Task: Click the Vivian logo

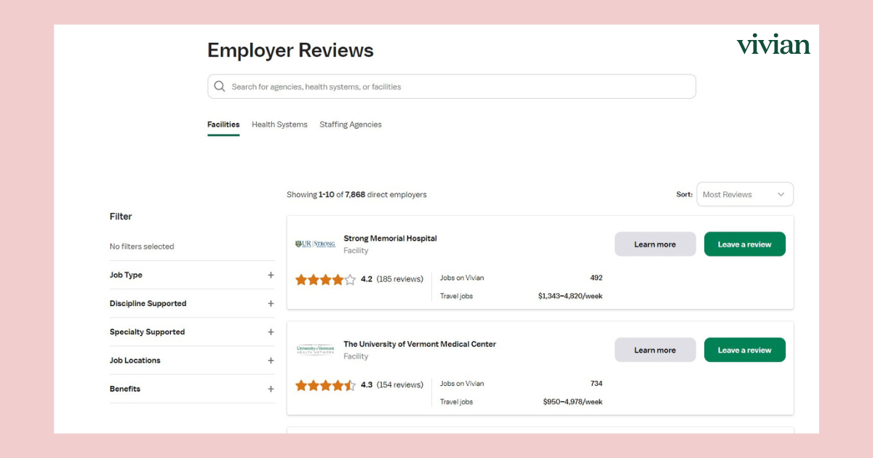Action: [773, 45]
